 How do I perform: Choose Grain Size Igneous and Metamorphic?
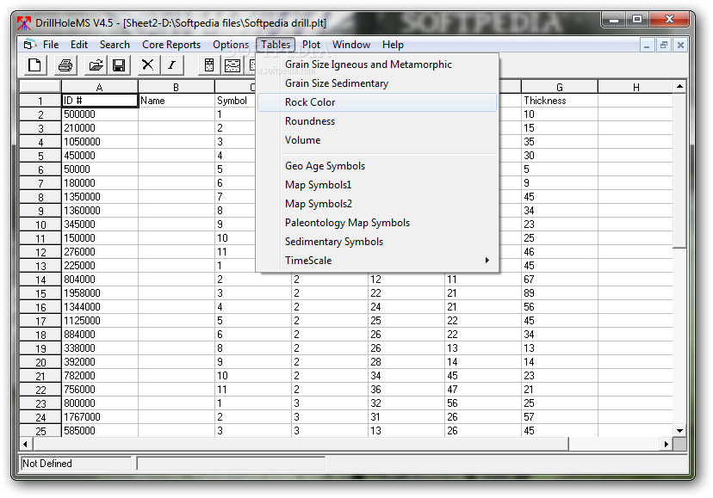tap(377, 65)
